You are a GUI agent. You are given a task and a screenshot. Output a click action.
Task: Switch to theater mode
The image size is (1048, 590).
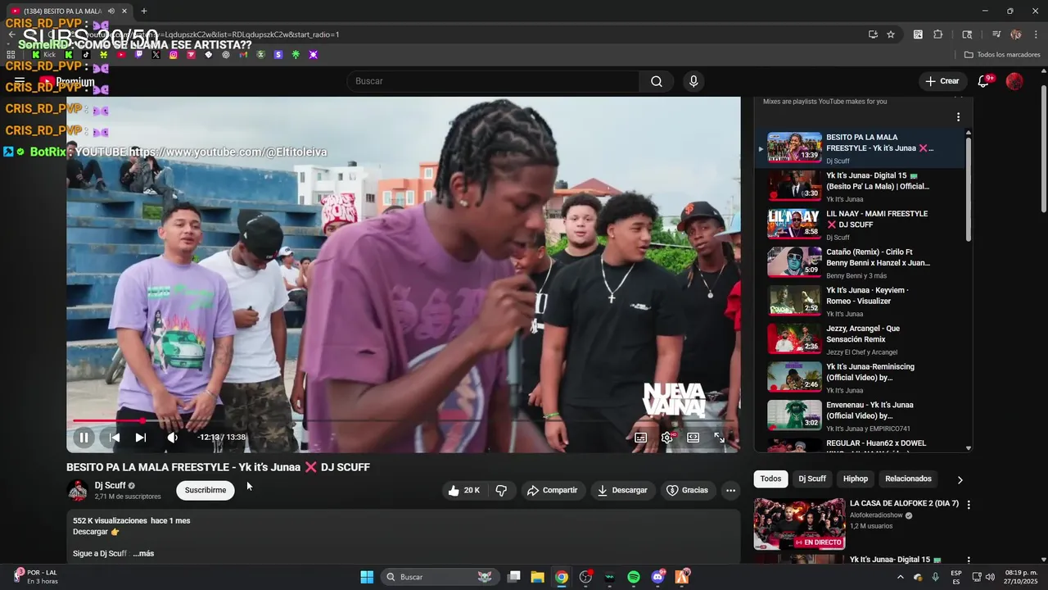tap(693, 438)
